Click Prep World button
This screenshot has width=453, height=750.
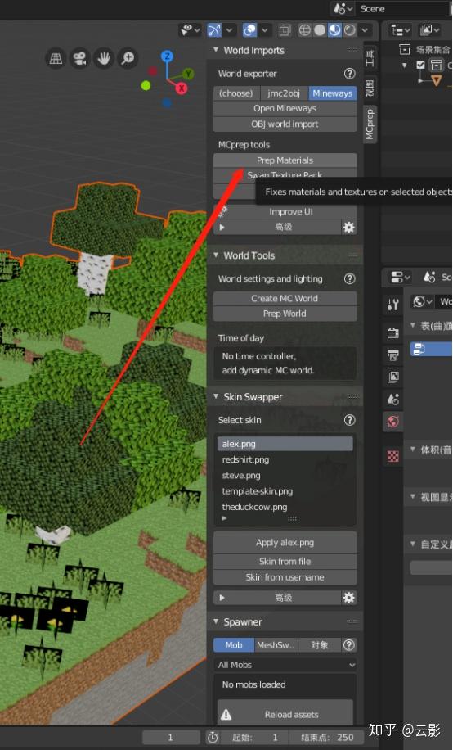(x=285, y=314)
